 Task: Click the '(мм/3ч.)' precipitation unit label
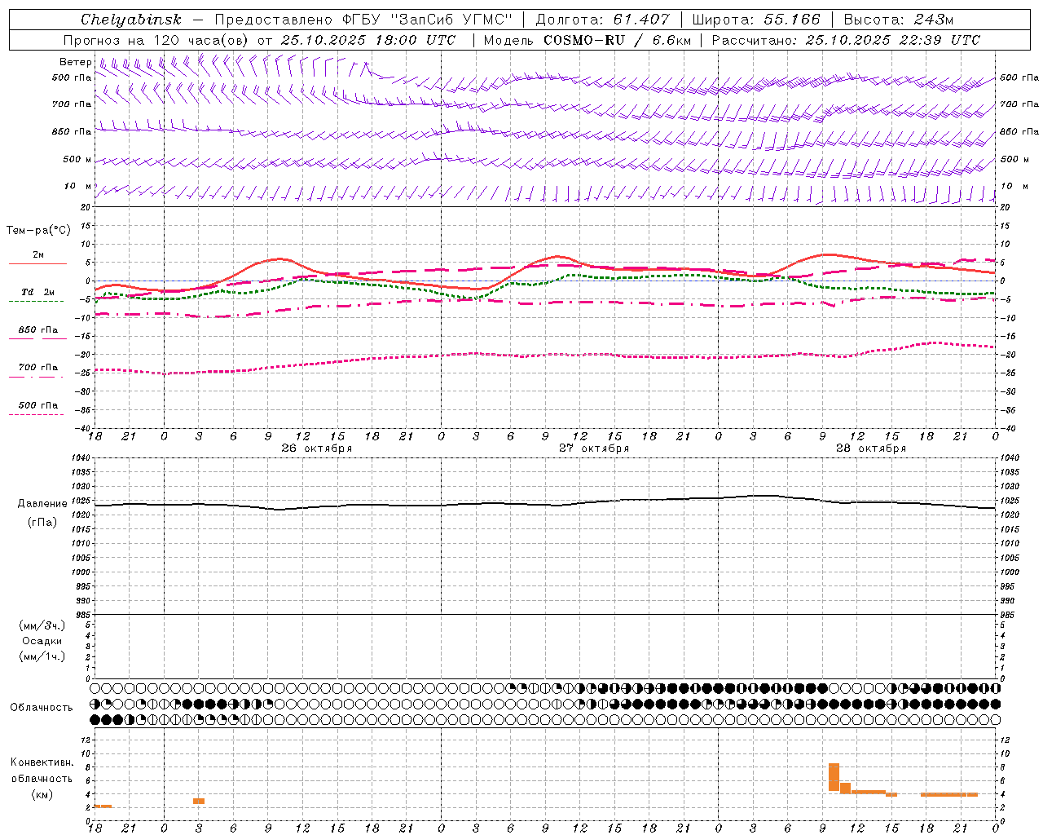click(x=42, y=625)
